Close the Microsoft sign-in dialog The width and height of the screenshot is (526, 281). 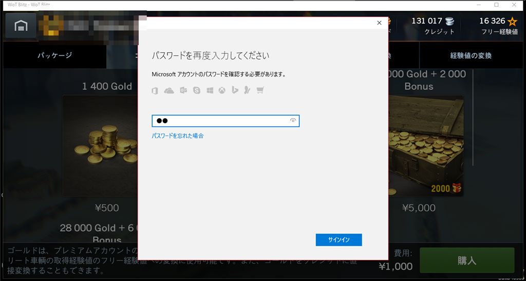click(x=380, y=23)
